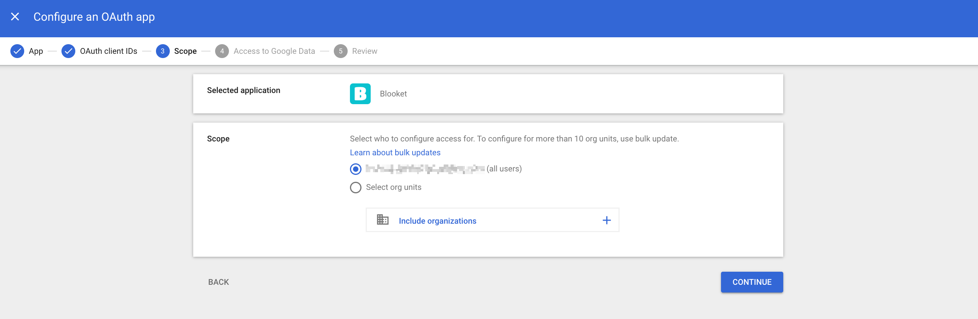978x319 pixels.
Task: Click the Scope step indicator circle
Action: [162, 51]
